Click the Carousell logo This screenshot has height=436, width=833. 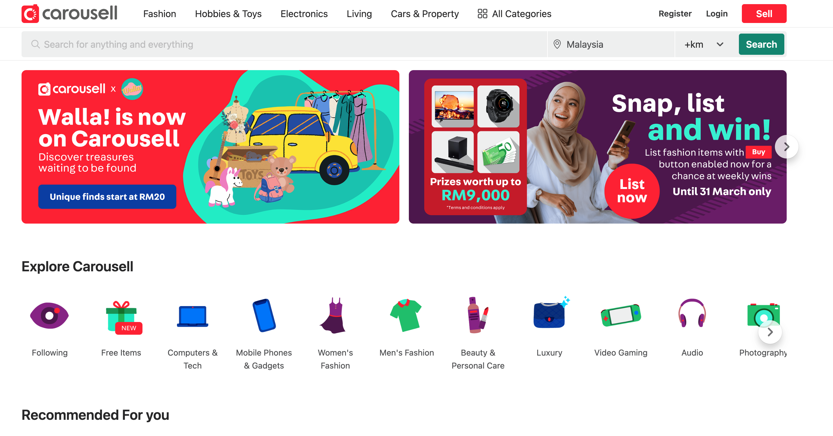click(69, 14)
